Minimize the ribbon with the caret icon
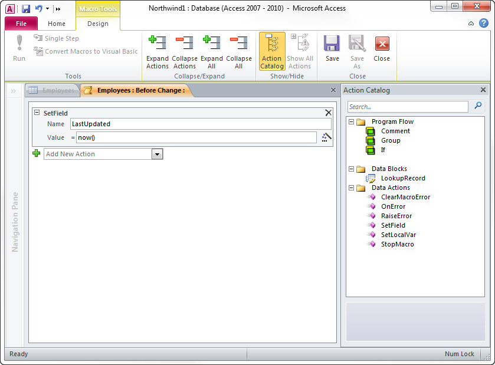 pos(471,24)
